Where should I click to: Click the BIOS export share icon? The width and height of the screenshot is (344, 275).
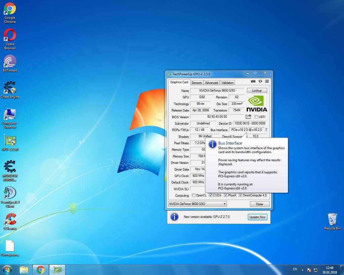click(248, 117)
